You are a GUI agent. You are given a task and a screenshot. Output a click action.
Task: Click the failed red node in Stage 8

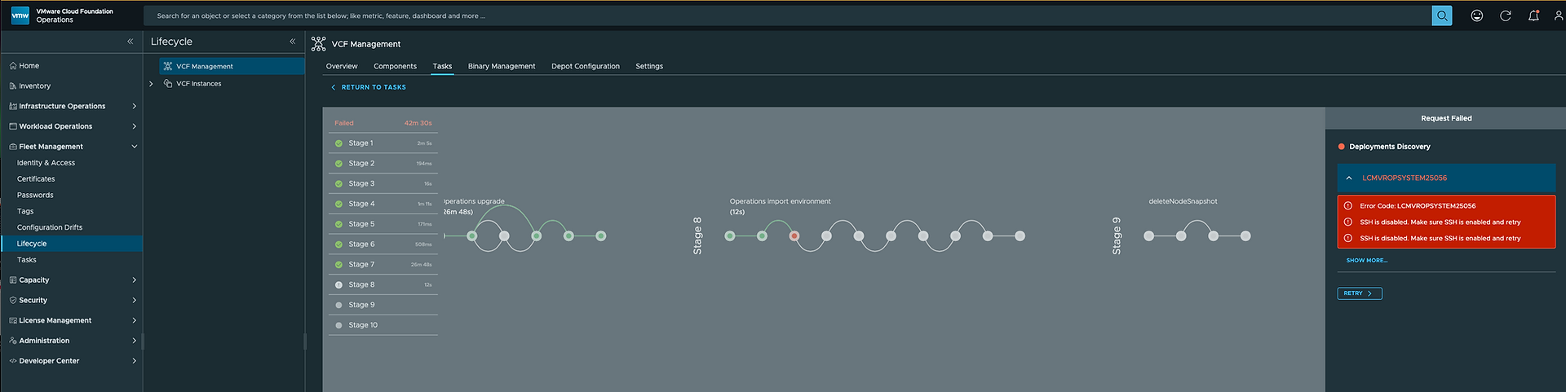click(x=794, y=236)
